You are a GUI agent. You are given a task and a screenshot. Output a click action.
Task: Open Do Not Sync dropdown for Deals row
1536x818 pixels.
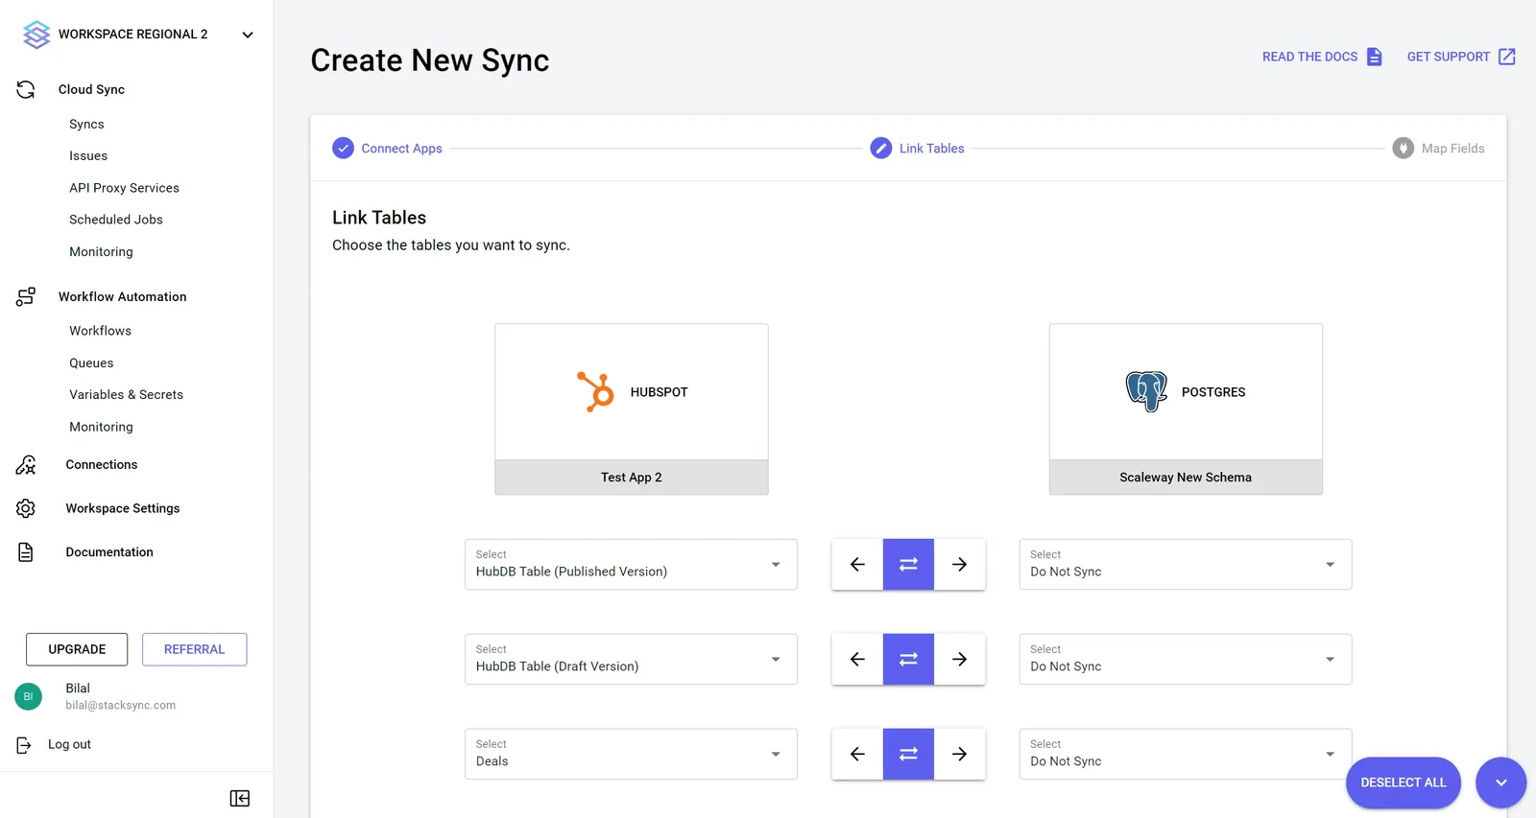pyautogui.click(x=1186, y=754)
